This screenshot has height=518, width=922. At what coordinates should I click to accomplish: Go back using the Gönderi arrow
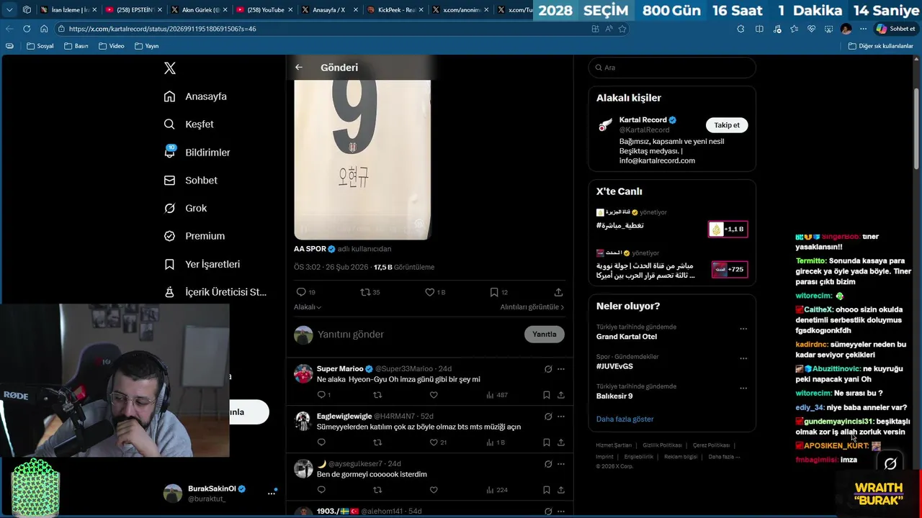coord(299,67)
